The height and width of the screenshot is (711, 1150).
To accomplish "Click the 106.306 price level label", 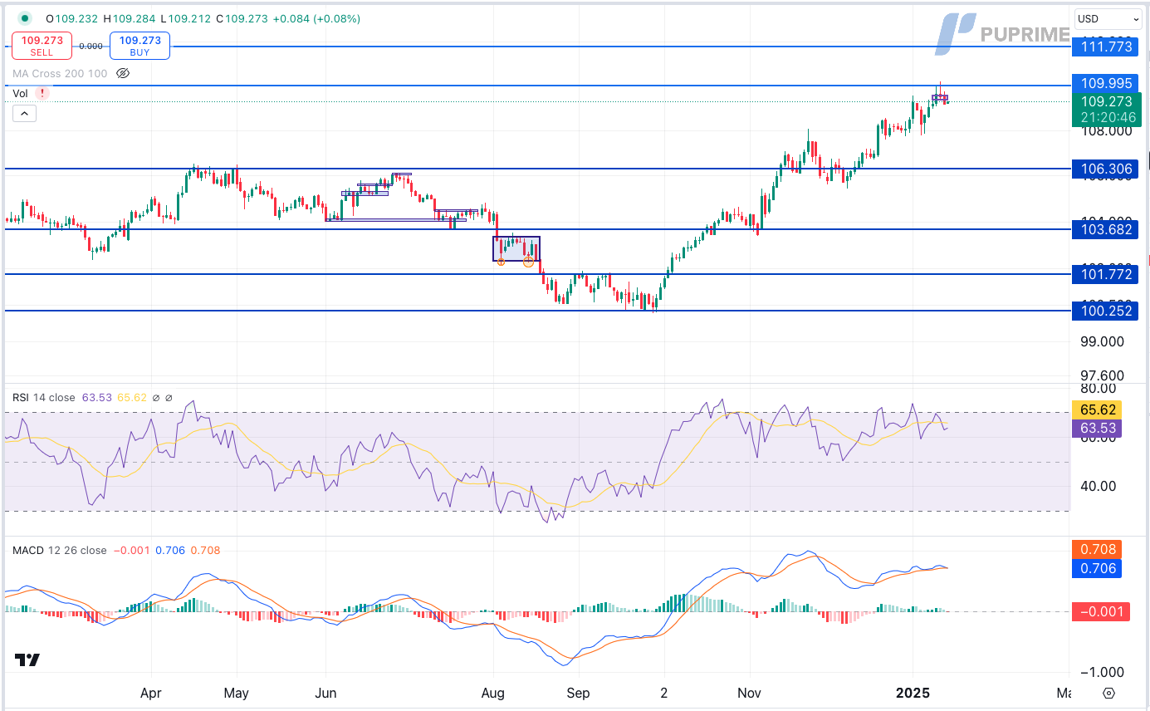I will point(1106,169).
